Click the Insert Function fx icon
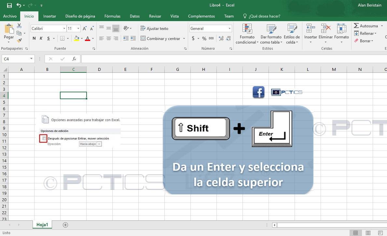 coord(74,59)
